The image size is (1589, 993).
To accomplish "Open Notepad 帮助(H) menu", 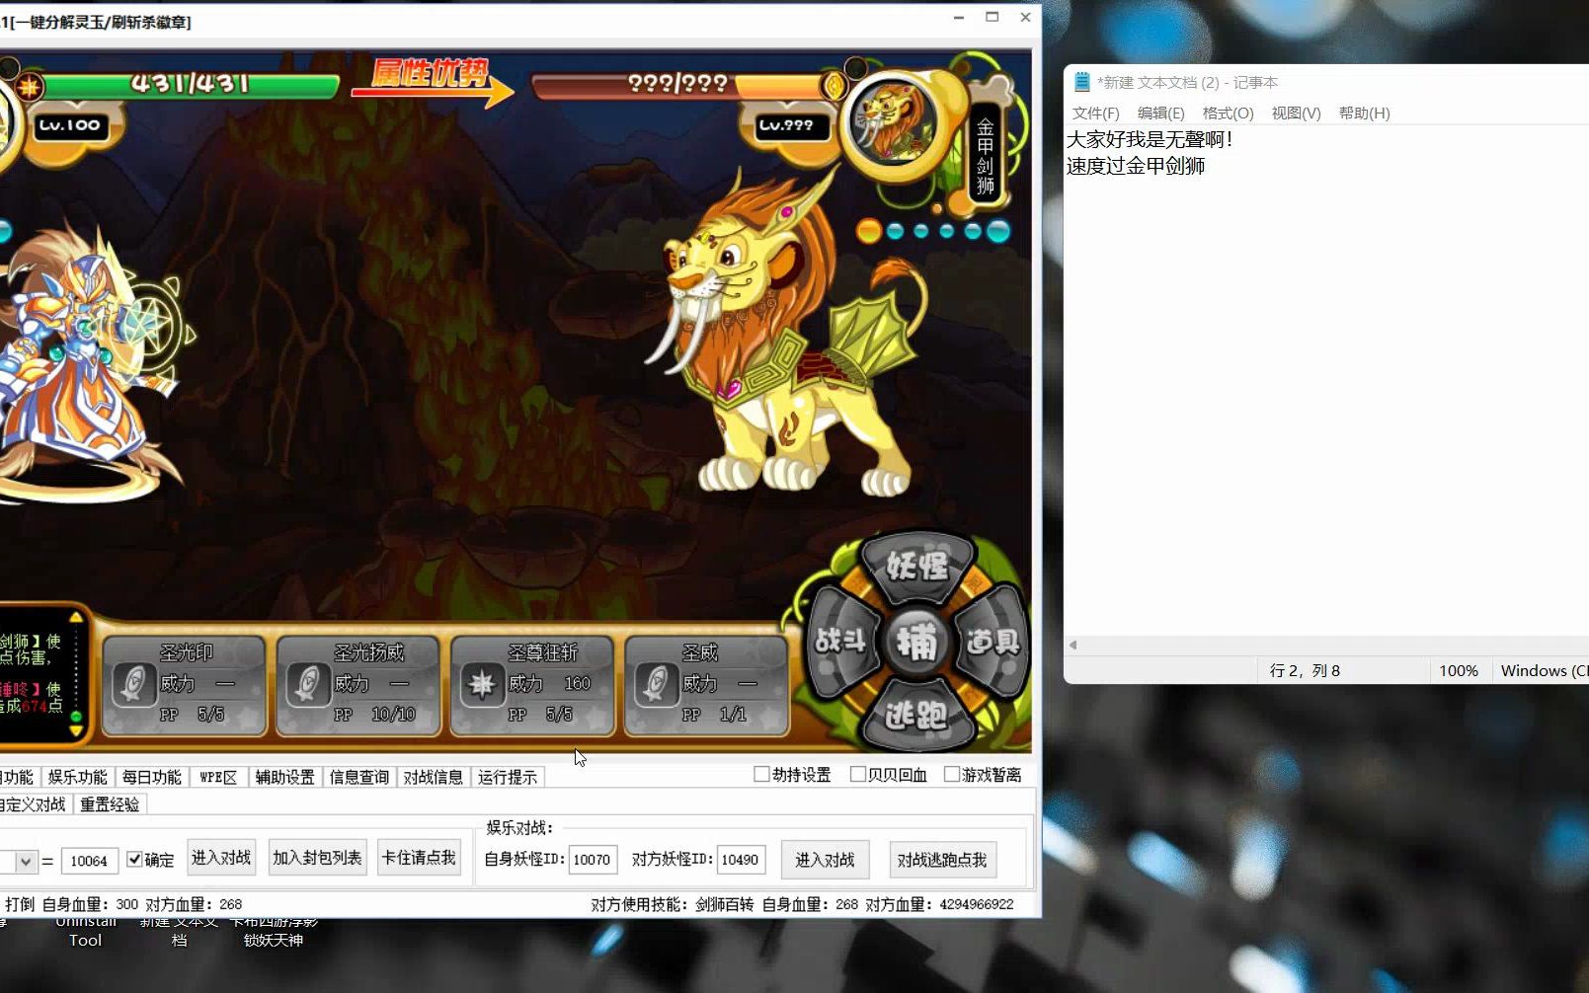I will click(x=1364, y=114).
